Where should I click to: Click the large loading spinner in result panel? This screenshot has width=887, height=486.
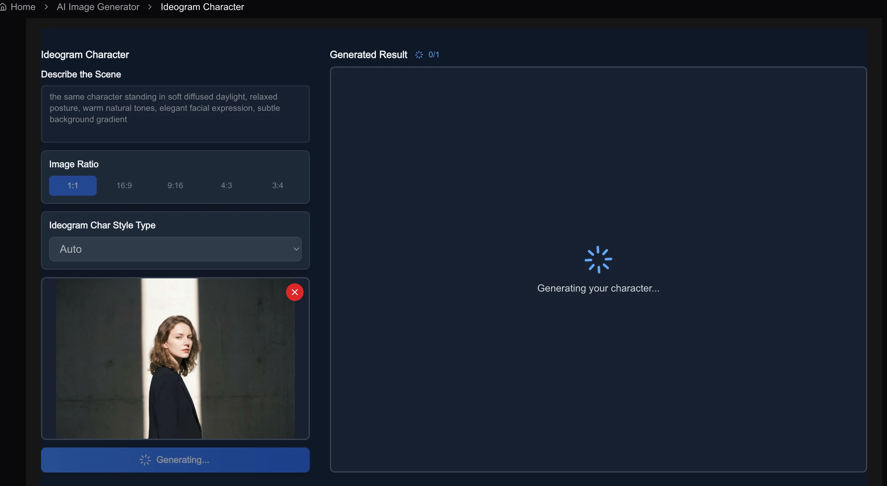click(598, 259)
